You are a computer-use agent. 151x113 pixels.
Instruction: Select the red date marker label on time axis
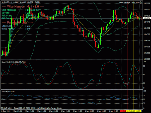point(123,111)
